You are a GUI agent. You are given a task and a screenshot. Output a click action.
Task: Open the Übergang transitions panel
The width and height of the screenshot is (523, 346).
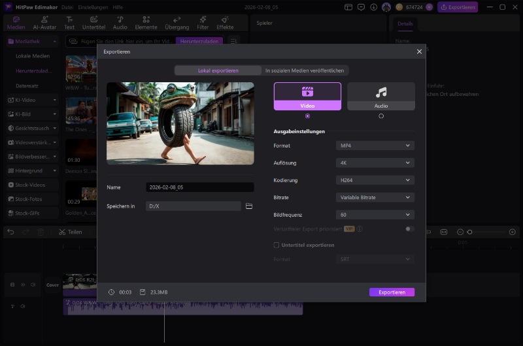(x=177, y=23)
